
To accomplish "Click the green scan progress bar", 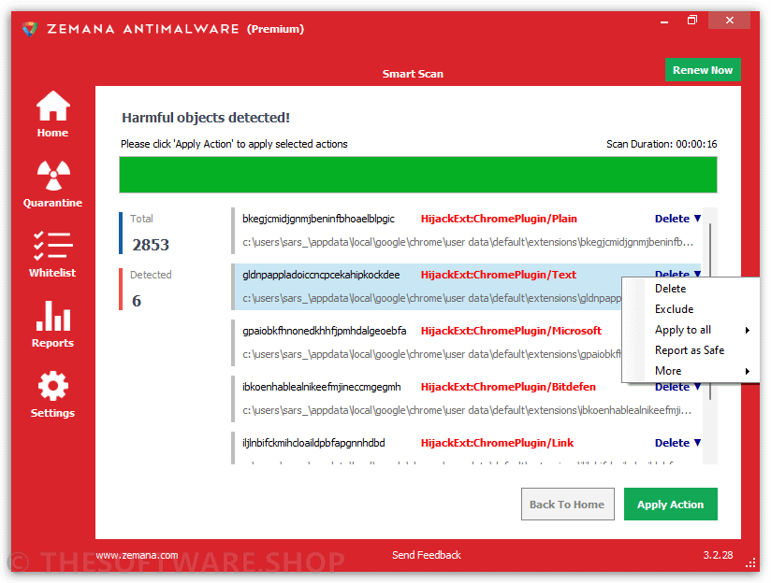I will tap(418, 175).
